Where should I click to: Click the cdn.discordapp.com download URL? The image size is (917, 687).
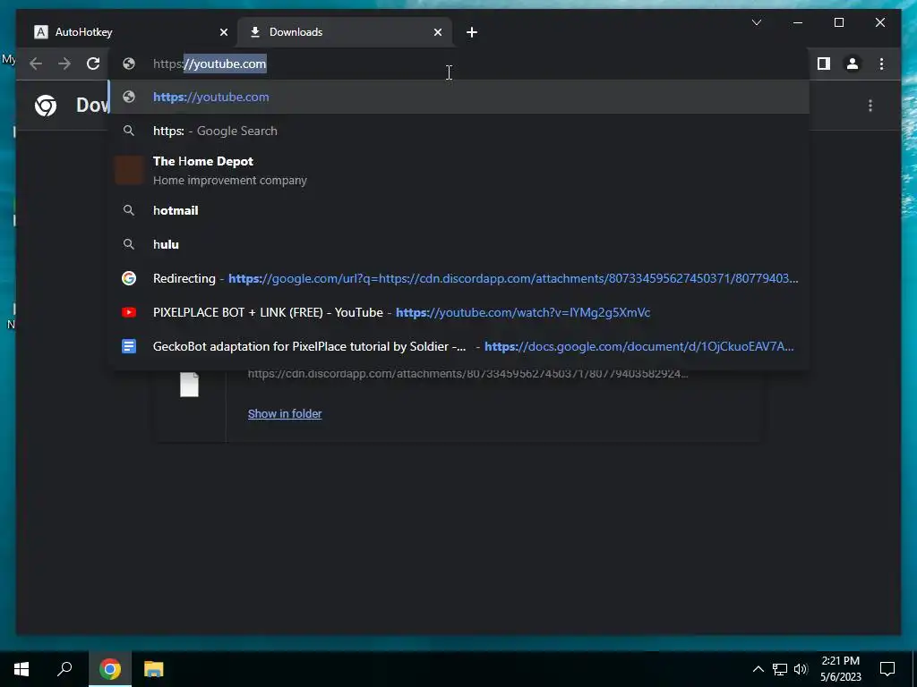[467, 374]
